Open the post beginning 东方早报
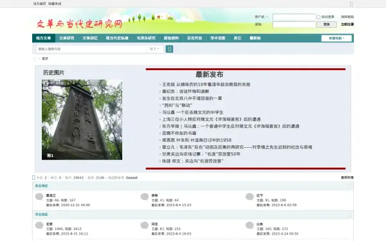Viewport: 386px width, 241px height. 231,126
